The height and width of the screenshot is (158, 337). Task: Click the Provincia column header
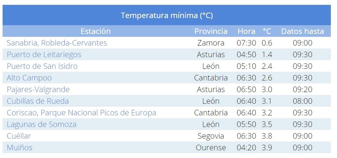point(211,31)
